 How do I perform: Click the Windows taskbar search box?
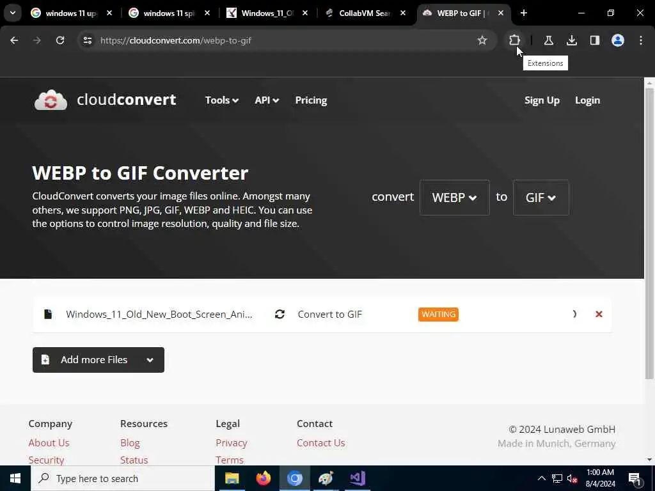123,478
